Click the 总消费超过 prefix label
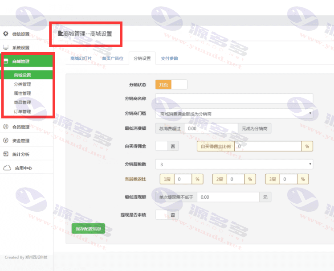Viewport: 334px width, 271px height. (x=170, y=128)
